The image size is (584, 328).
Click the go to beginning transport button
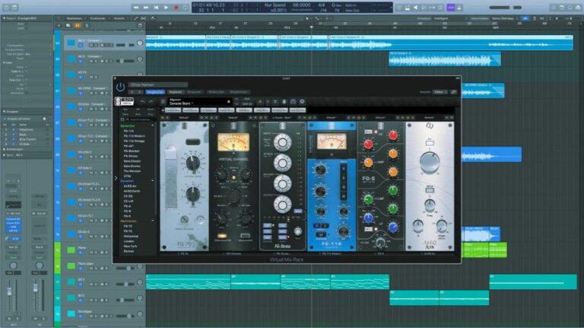[156, 8]
